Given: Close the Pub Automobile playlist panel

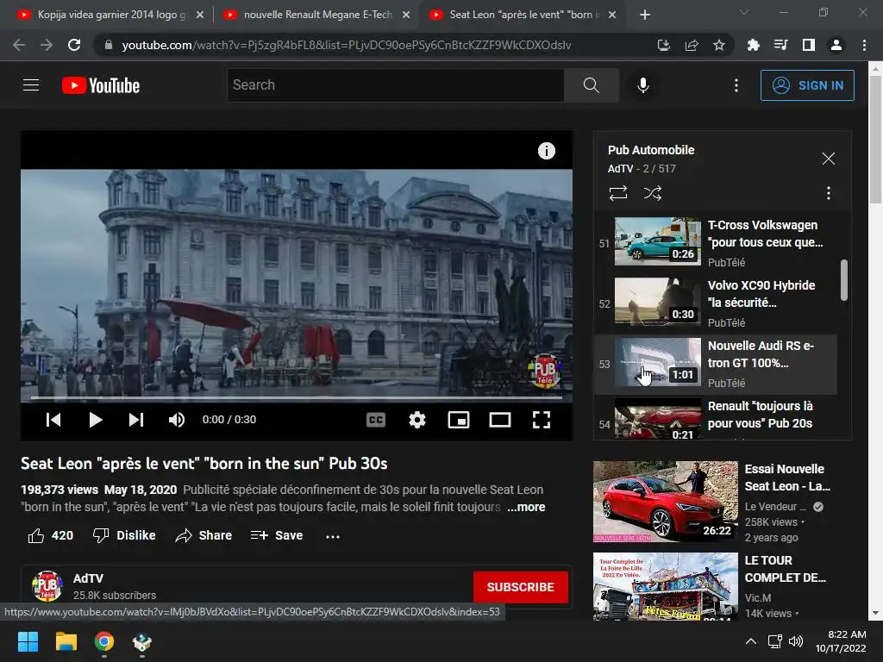Looking at the screenshot, I should tap(829, 159).
